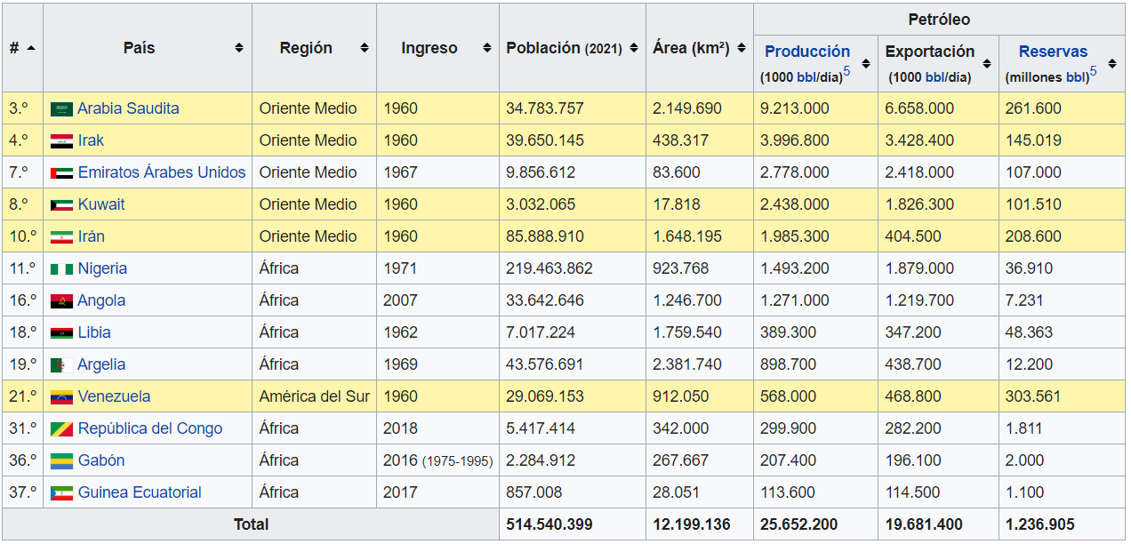
Task: Click the Arabia Saudita flag icon
Action: coord(62,108)
